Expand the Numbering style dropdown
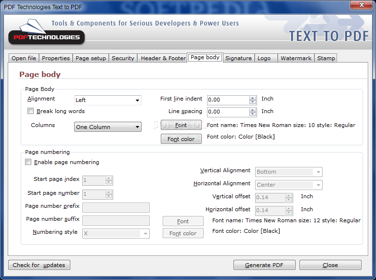Screen dimensions: 376x280 point(116,233)
